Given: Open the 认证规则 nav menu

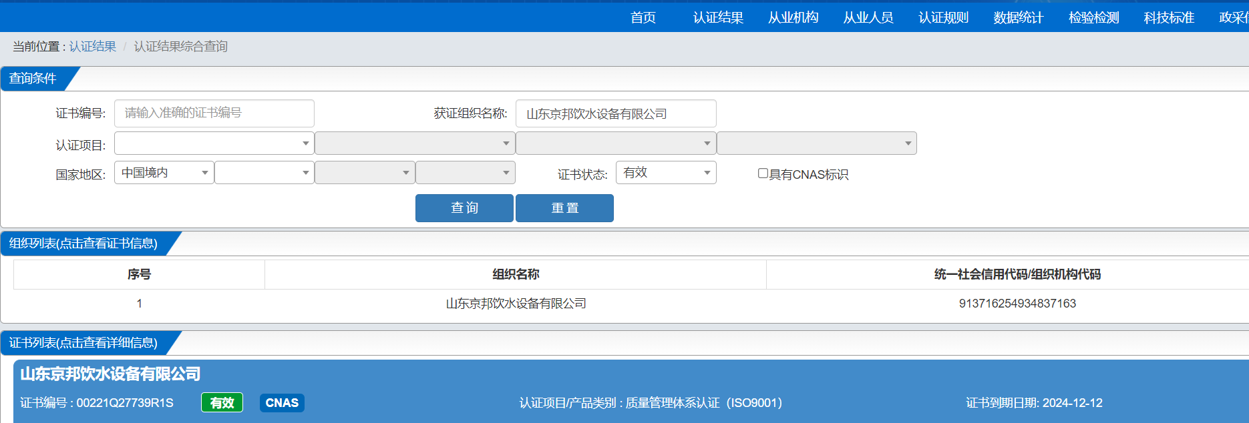Looking at the screenshot, I should pos(944,17).
